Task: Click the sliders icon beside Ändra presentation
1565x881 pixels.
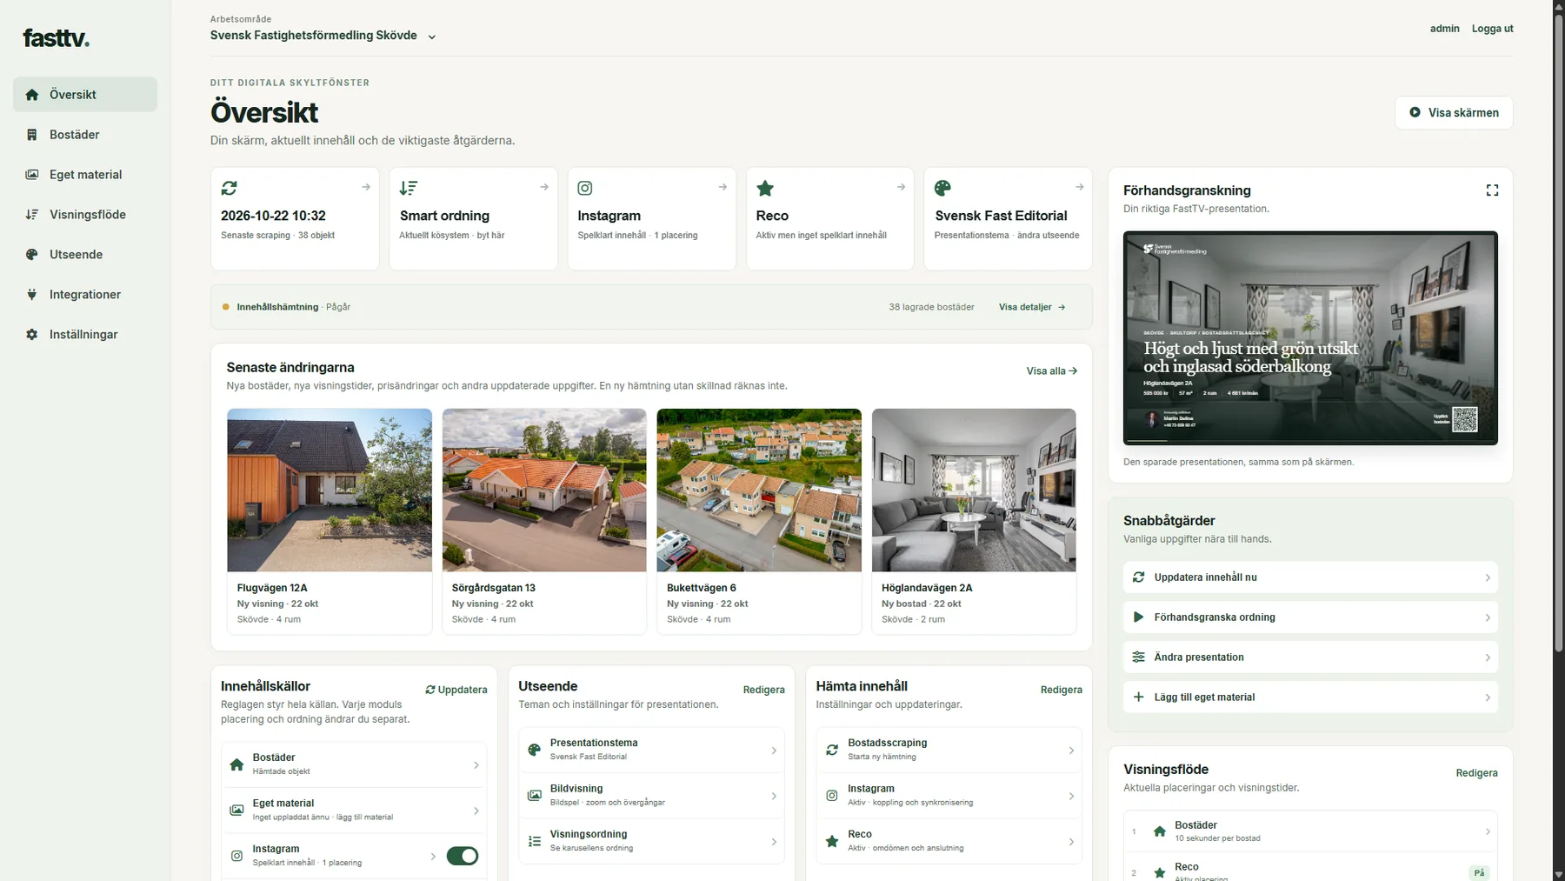Action: point(1138,657)
